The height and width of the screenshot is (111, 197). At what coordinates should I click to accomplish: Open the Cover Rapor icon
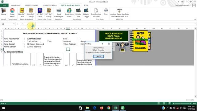[12, 13]
